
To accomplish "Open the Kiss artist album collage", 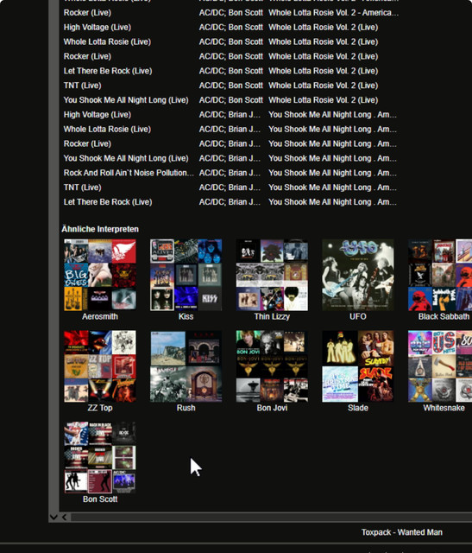I will tap(186, 275).
